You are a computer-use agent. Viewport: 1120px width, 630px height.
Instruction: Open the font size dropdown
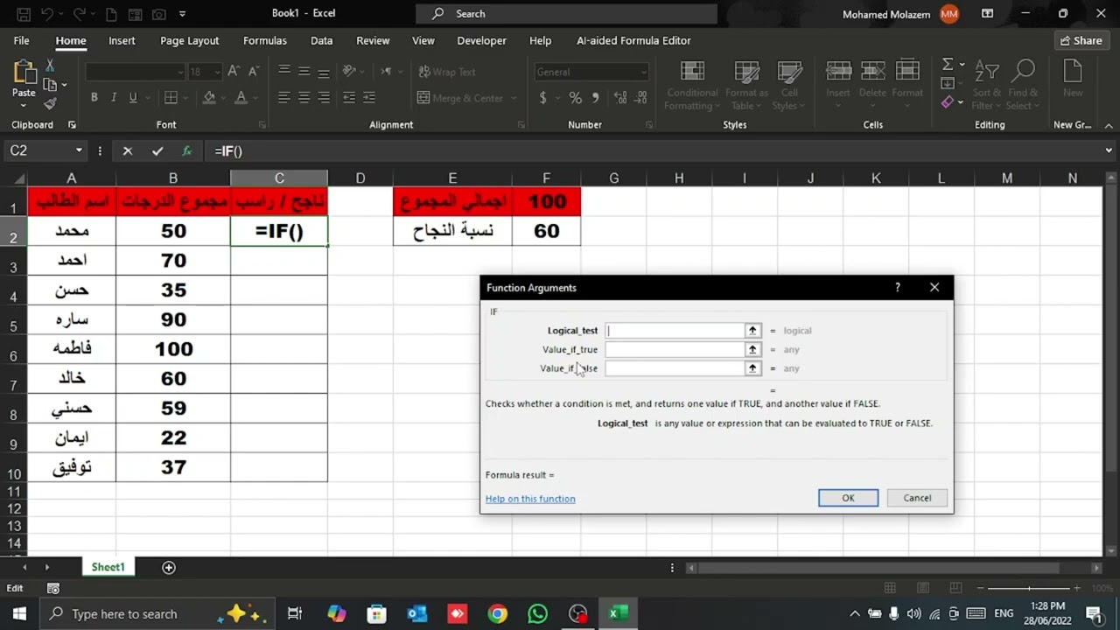click(x=217, y=72)
